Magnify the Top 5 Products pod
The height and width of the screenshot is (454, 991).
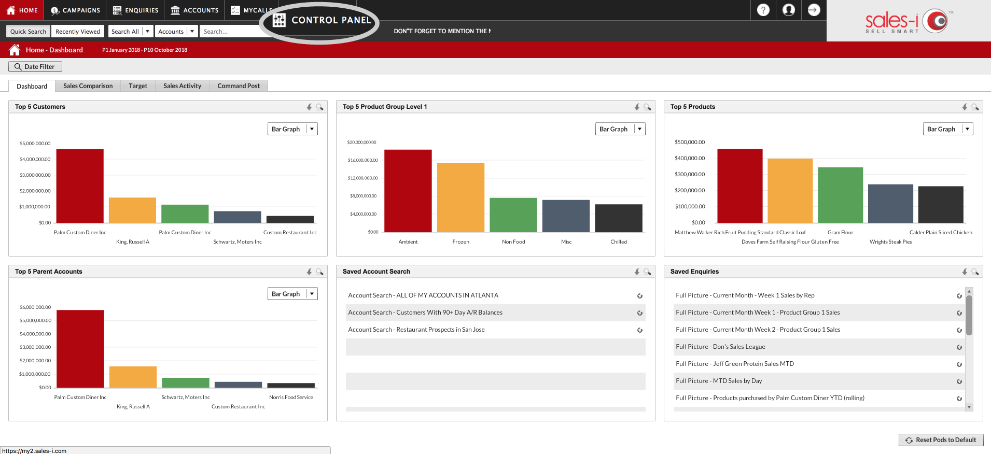[x=975, y=107]
